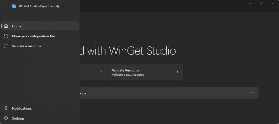Screen dimensions: 279x124
Task: Open the Validate Resource card
Action: (x=145, y=72)
